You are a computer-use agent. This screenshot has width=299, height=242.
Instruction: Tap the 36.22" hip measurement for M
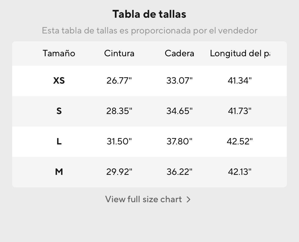[x=179, y=172]
